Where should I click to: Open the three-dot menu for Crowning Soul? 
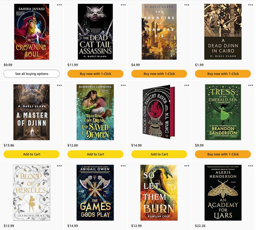[59, 5]
